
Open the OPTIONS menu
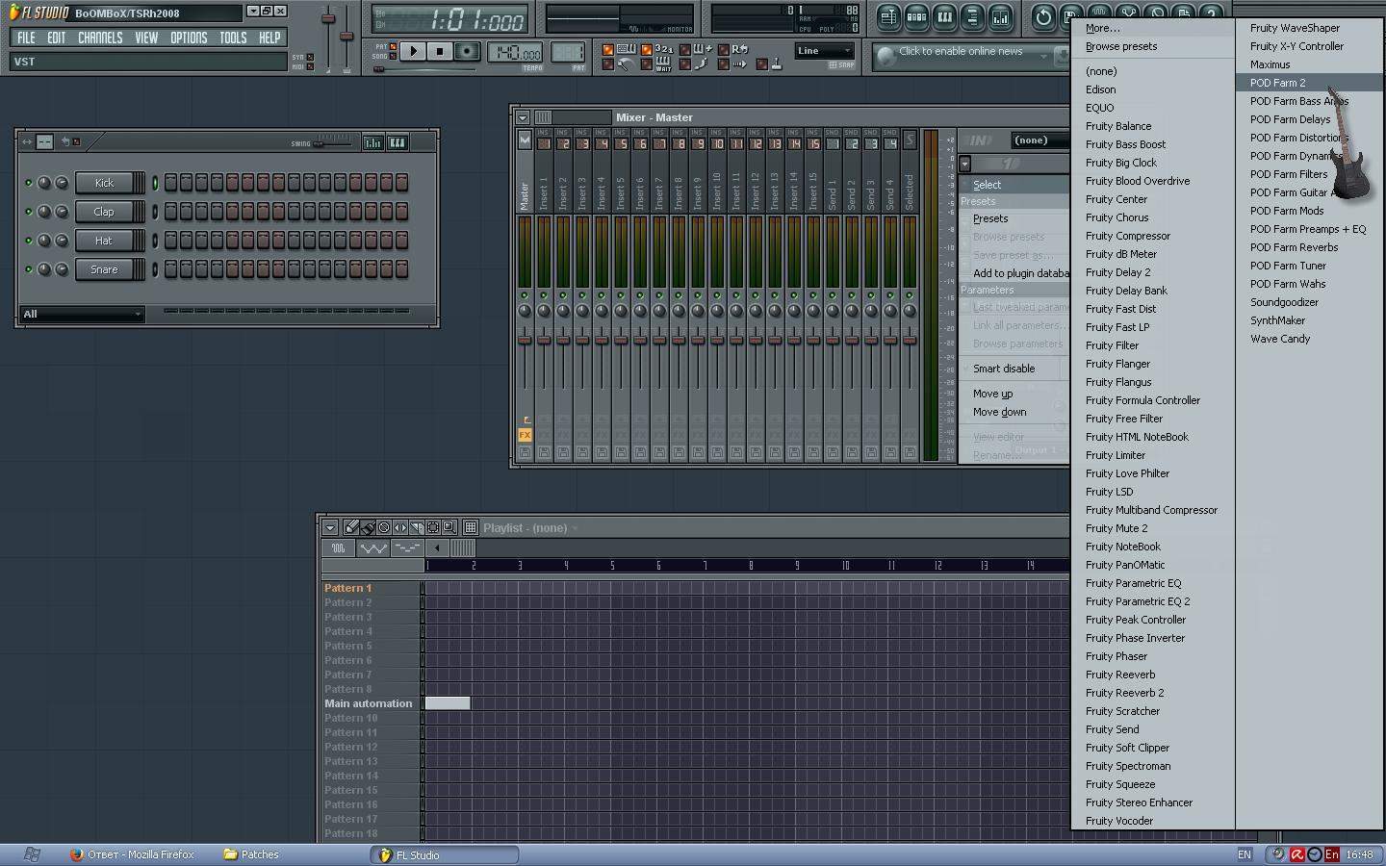[x=189, y=38]
